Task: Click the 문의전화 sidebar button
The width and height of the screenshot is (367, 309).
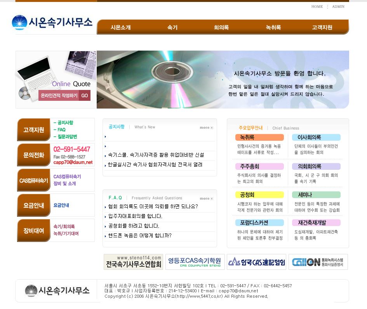Action: 34,155
